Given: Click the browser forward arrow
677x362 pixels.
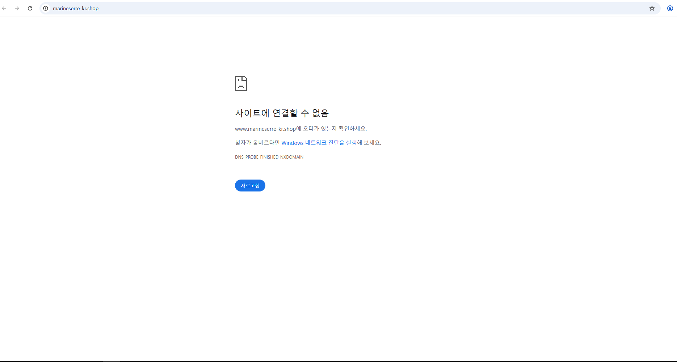Looking at the screenshot, I should point(17,8).
